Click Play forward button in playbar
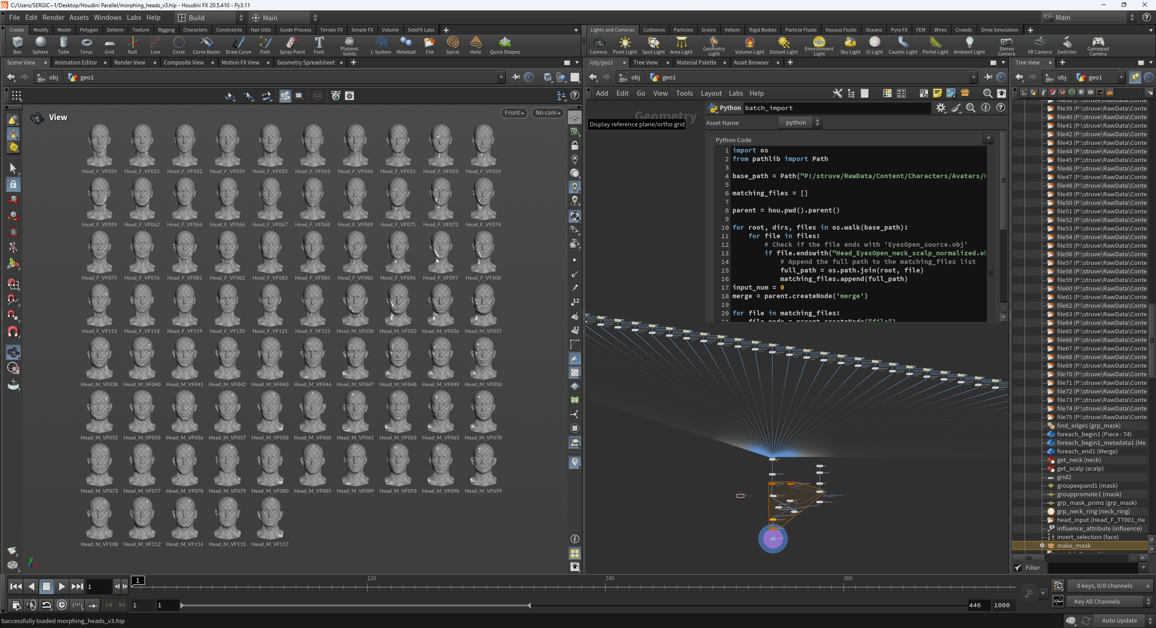Viewport: 1156px width, 628px height. click(x=62, y=586)
